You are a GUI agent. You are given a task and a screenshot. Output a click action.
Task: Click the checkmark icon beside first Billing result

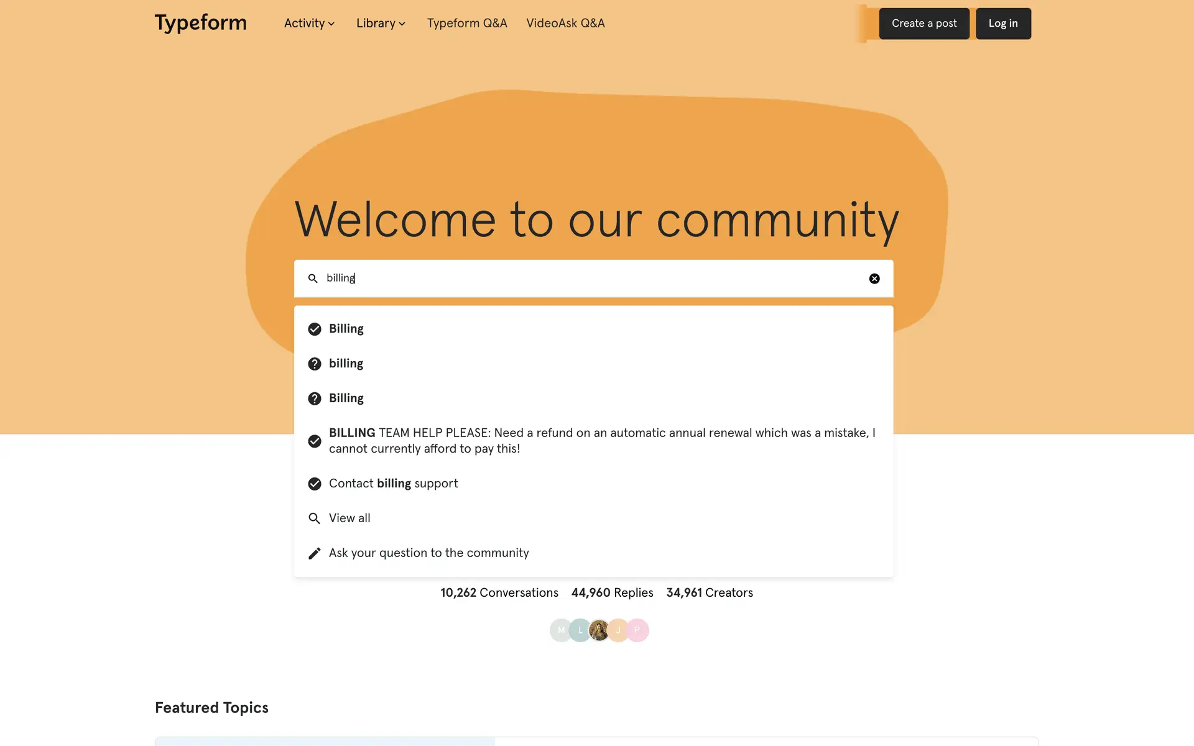pos(315,329)
